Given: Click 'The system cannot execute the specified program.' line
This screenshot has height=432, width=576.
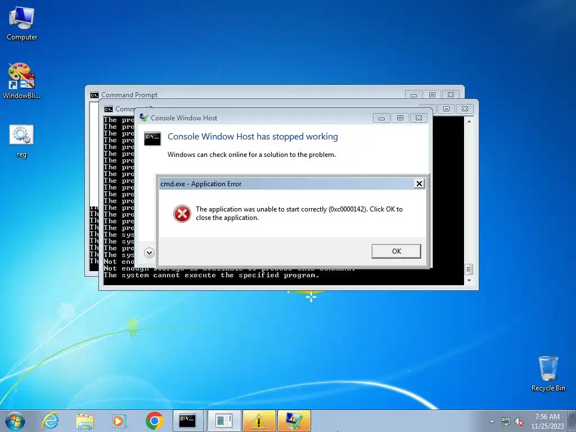Looking at the screenshot, I should 211,275.
